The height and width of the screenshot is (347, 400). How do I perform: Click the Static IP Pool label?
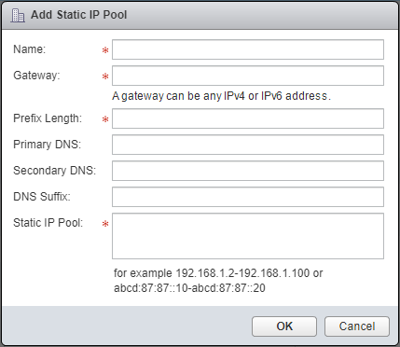(x=48, y=223)
